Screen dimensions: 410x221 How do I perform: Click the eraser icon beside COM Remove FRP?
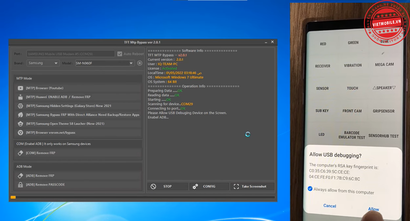[20, 153]
